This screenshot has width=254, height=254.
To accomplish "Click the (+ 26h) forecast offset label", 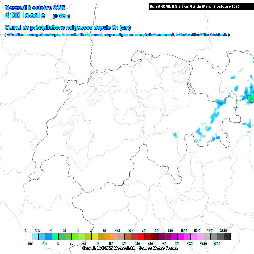I will (61, 16).
